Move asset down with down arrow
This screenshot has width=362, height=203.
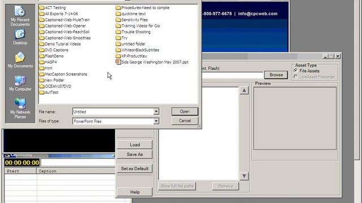click(244, 176)
